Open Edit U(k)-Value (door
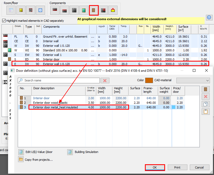 pos(39,152)
